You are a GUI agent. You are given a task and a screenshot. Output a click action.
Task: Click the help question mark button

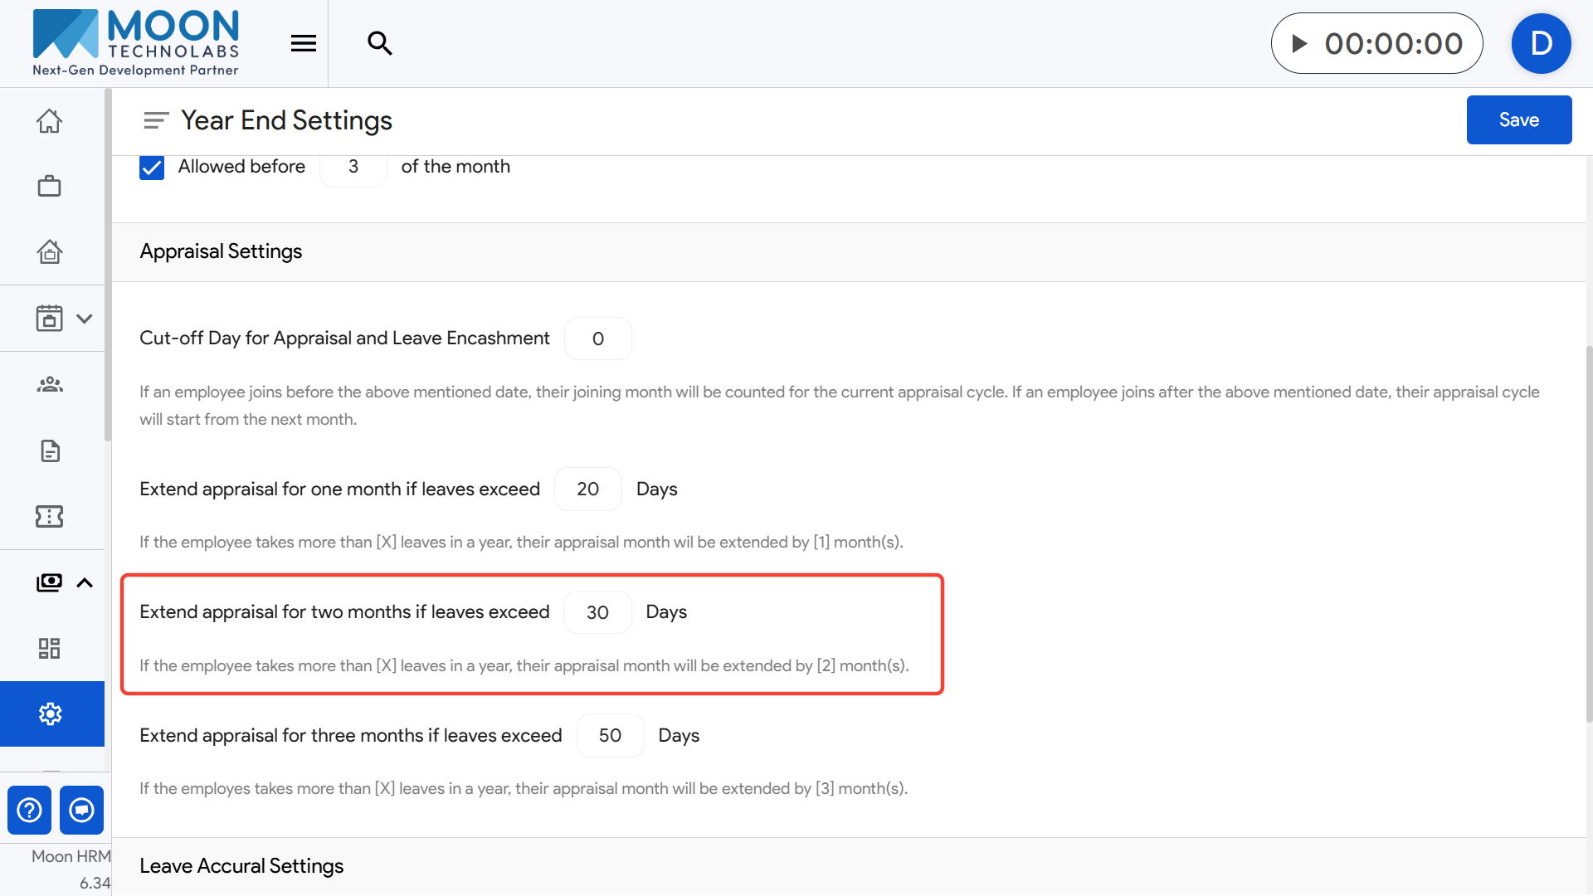click(29, 810)
